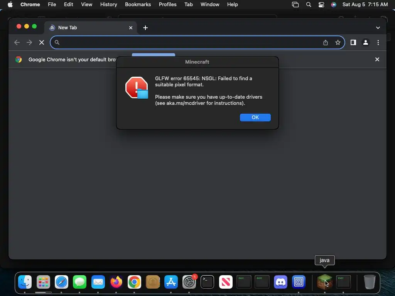The image size is (395, 296).
Task: Open the View menu
Action: (x=87, y=5)
